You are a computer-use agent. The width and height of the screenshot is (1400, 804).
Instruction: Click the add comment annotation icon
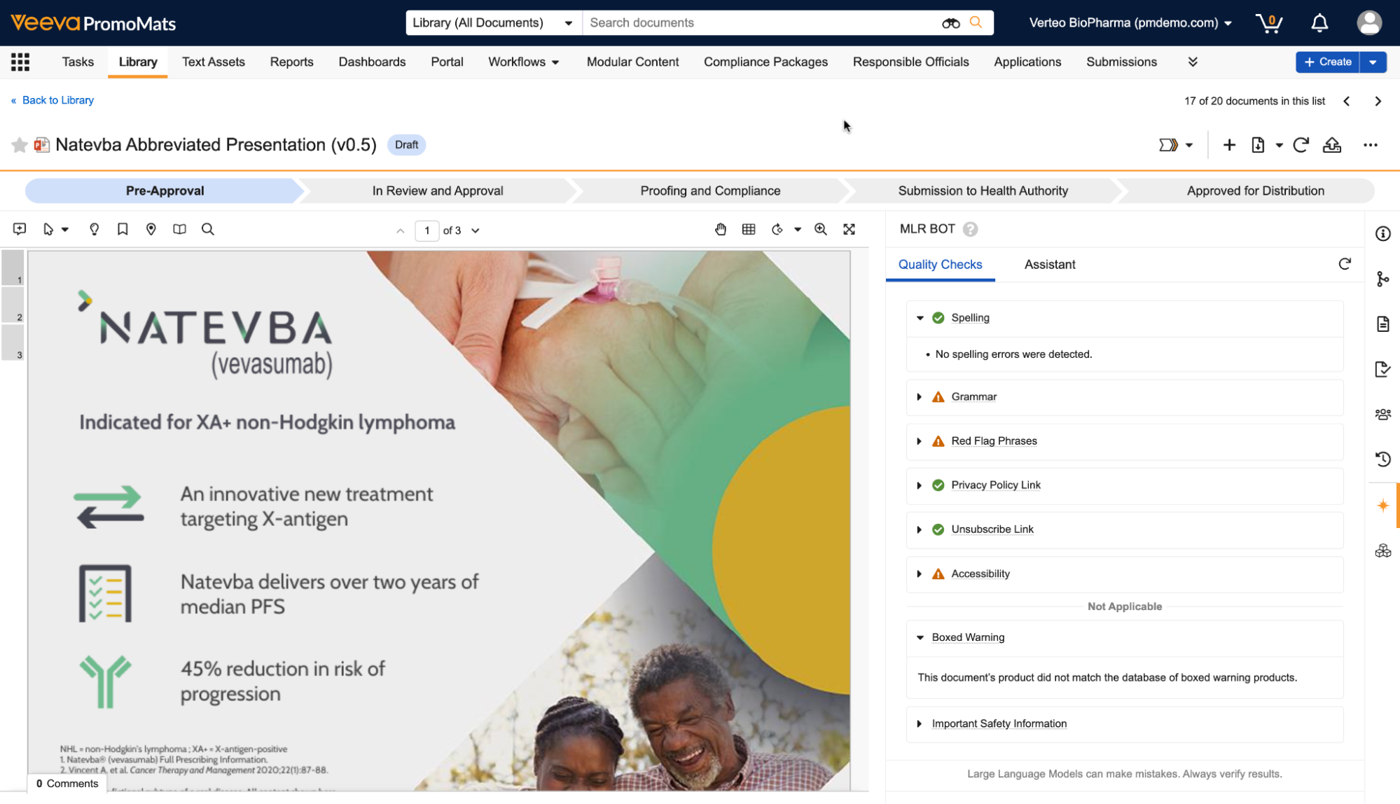[x=20, y=230]
